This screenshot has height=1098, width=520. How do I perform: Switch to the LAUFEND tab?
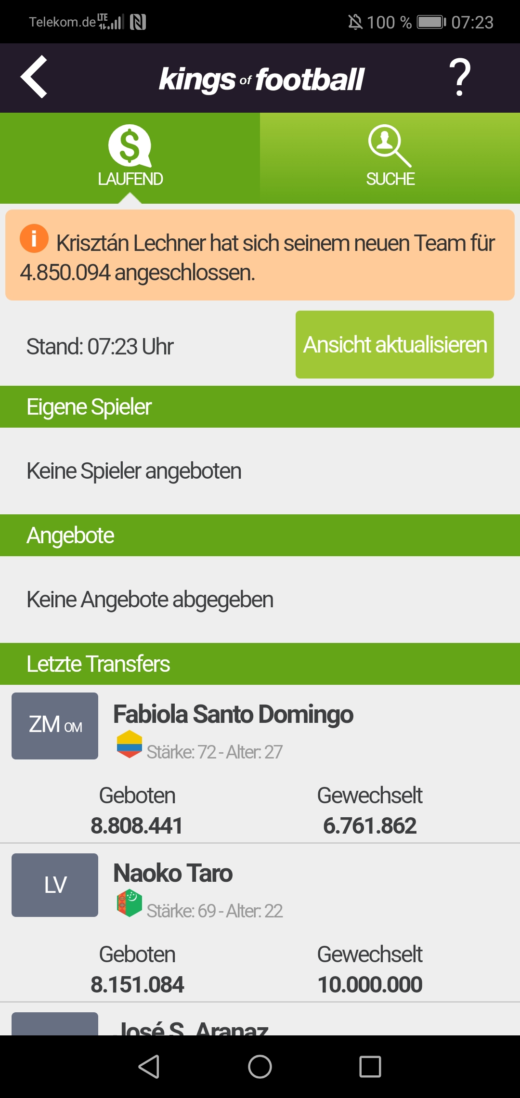point(130,158)
